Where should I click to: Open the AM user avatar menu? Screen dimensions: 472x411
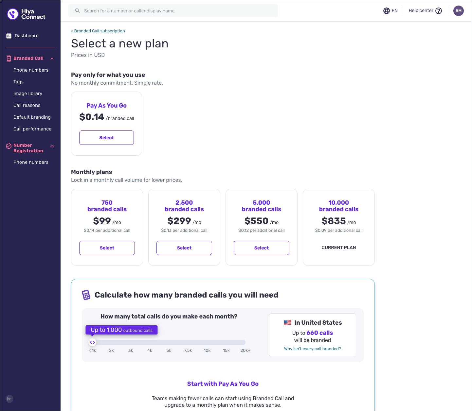(x=459, y=11)
